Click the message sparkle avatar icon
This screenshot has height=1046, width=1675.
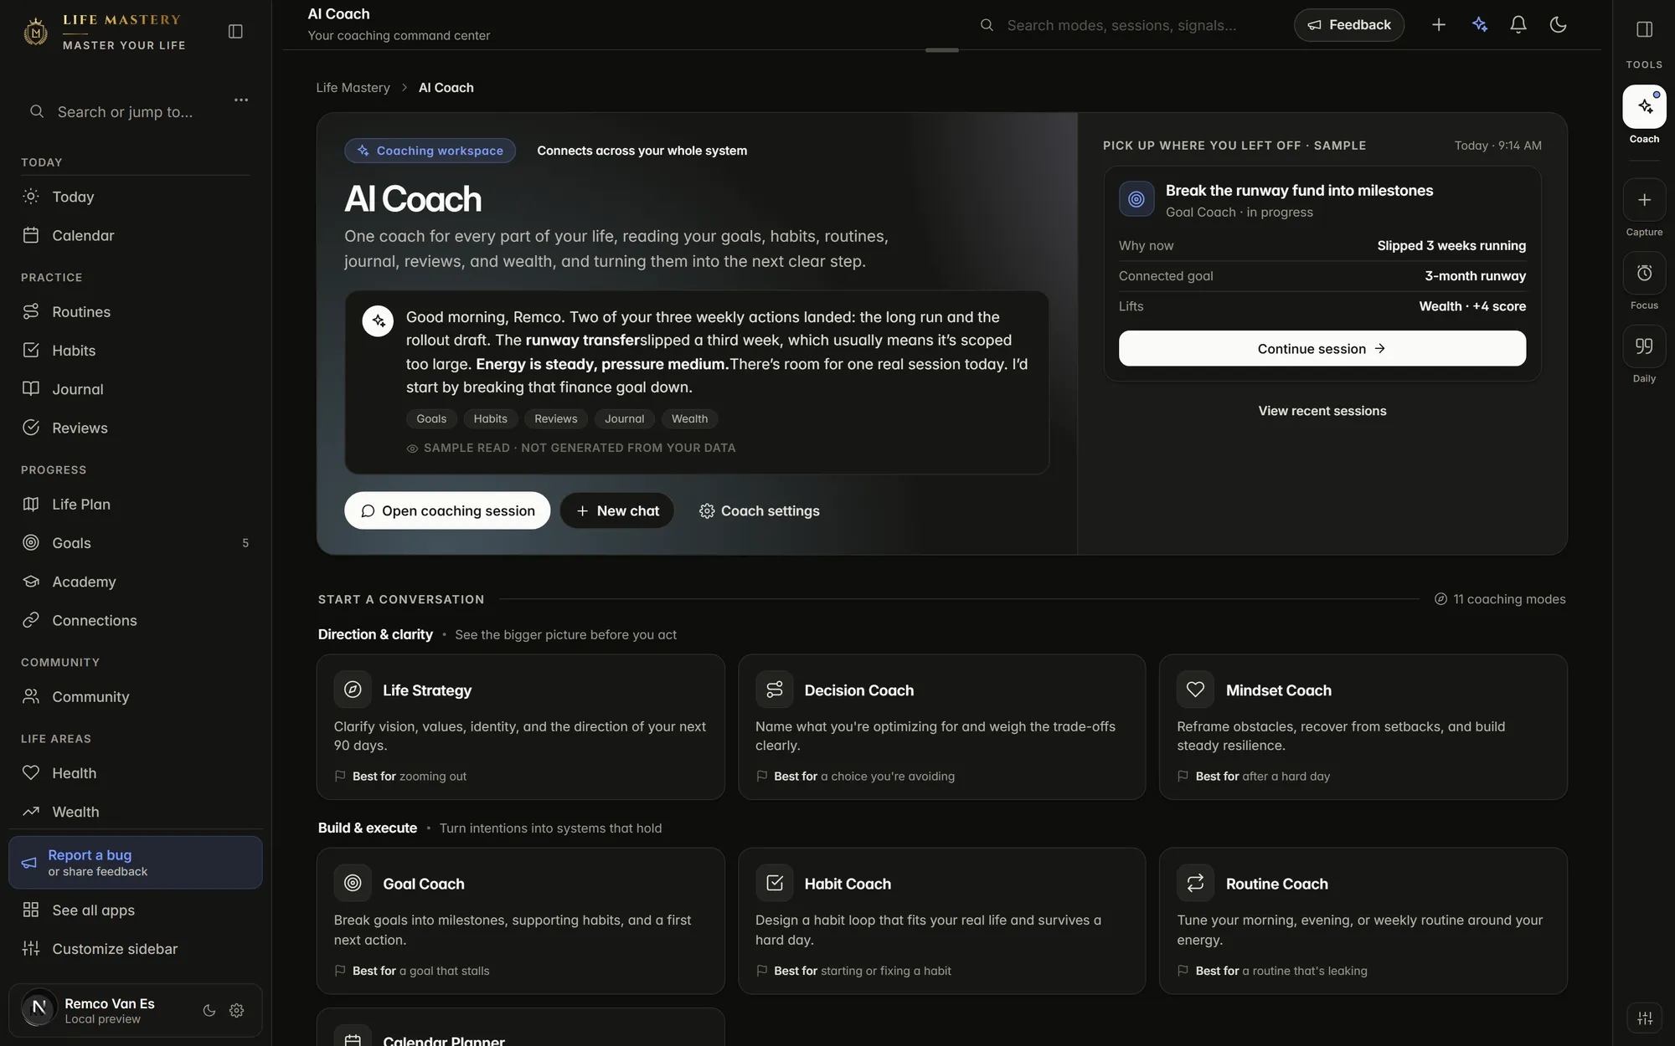pyautogui.click(x=378, y=320)
